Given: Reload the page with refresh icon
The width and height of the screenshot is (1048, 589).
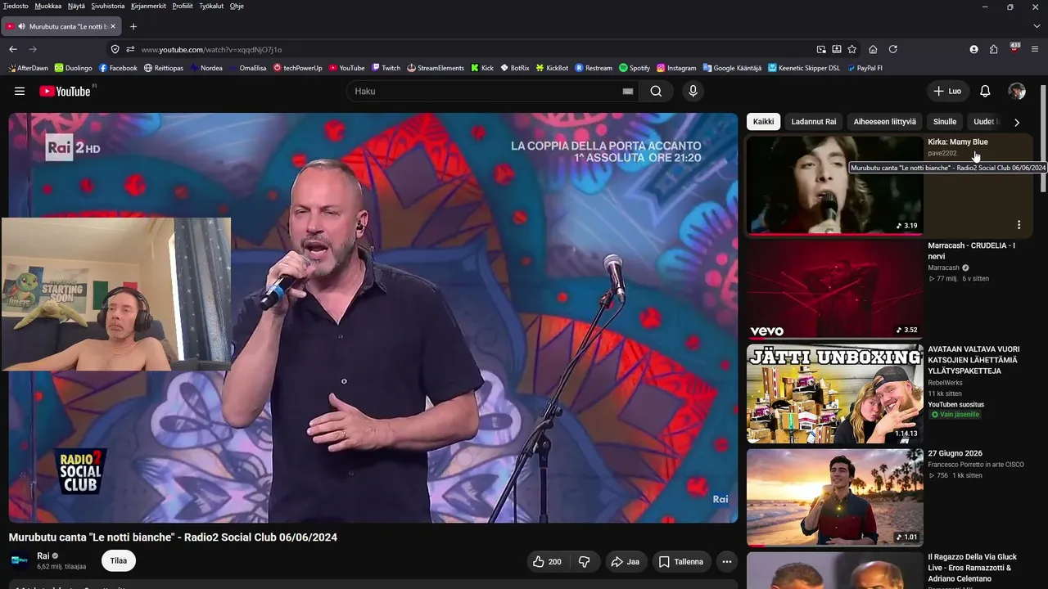Looking at the screenshot, I should click(893, 49).
